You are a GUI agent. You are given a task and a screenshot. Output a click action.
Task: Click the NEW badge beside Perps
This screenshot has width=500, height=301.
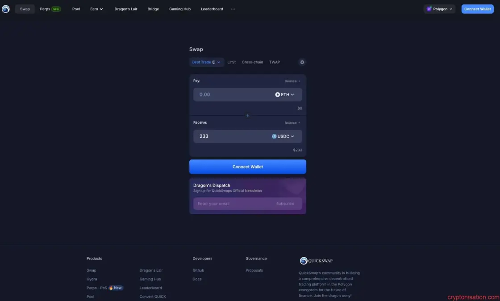[56, 9]
